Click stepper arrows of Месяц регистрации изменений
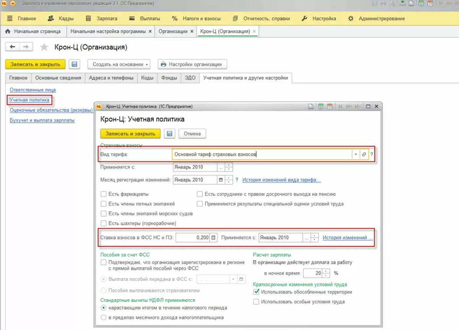This screenshot has height=330, width=459. point(229,180)
